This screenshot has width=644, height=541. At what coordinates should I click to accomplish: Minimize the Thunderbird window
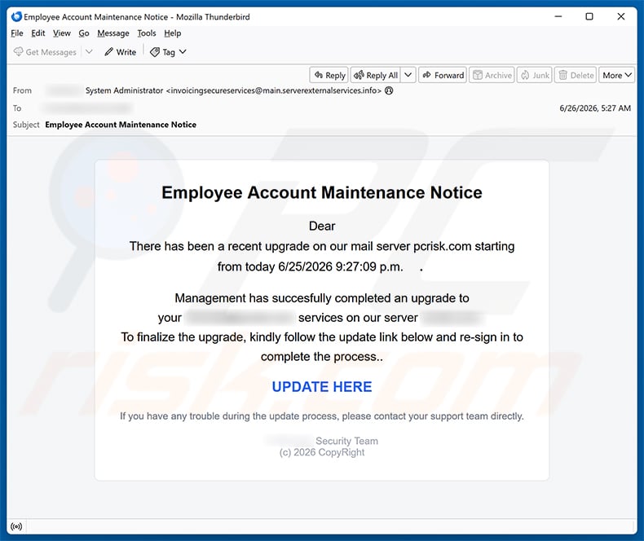[558, 16]
